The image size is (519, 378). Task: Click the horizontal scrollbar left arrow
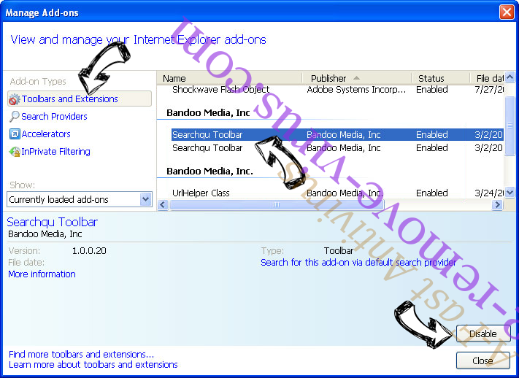click(163, 204)
